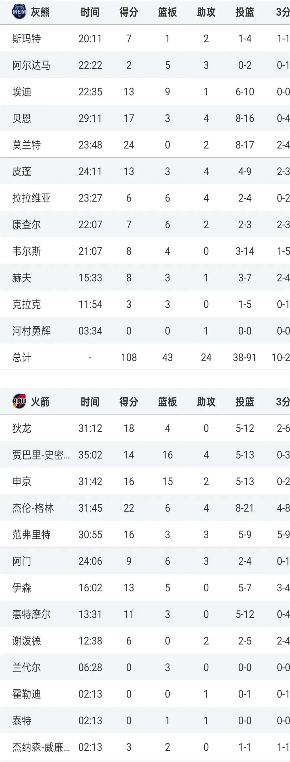Click 篮板 header in the Rockets table
Screen dimensions: 290x762
tap(167, 402)
